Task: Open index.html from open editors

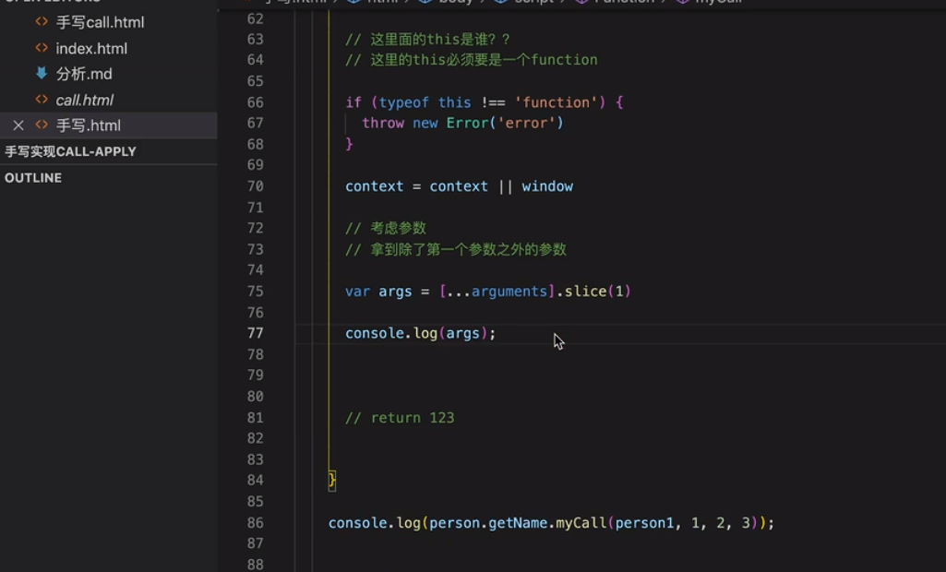Action: [91, 48]
